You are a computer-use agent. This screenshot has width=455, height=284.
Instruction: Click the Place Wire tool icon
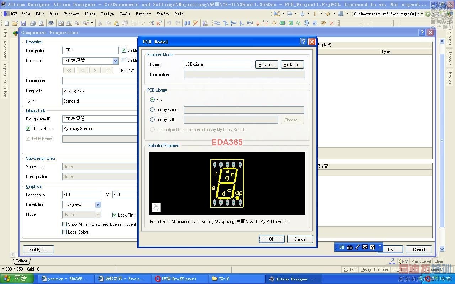coord(217,23)
